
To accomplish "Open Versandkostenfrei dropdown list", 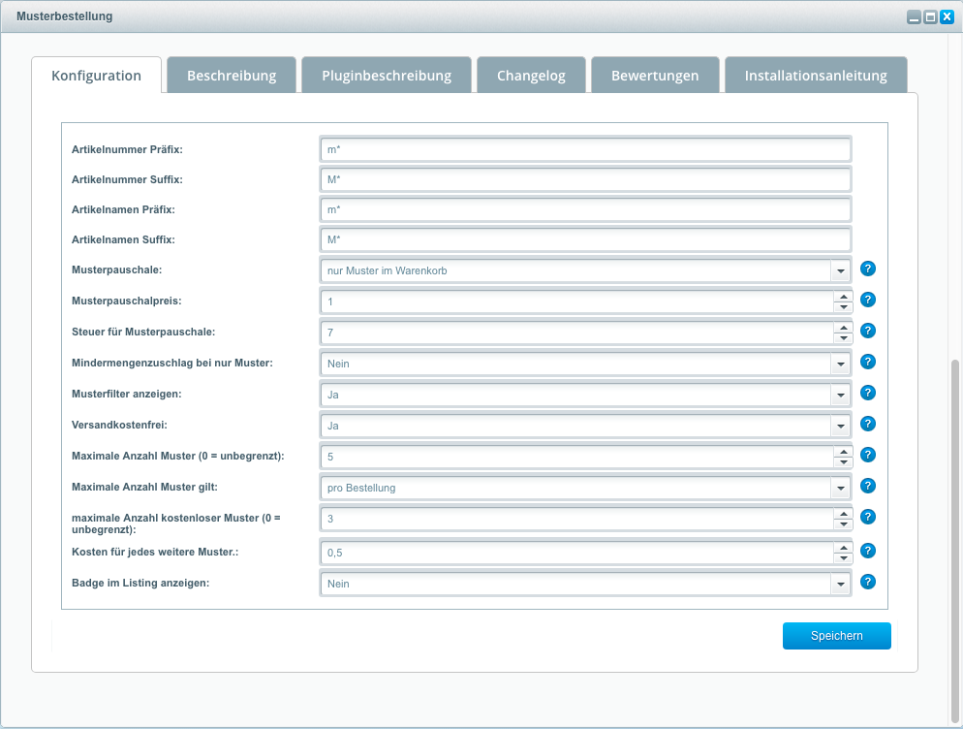I will click(x=841, y=426).
